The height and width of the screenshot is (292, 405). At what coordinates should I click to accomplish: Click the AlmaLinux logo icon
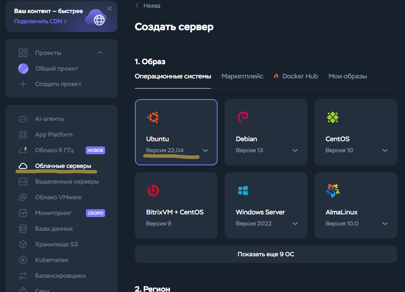point(333,191)
